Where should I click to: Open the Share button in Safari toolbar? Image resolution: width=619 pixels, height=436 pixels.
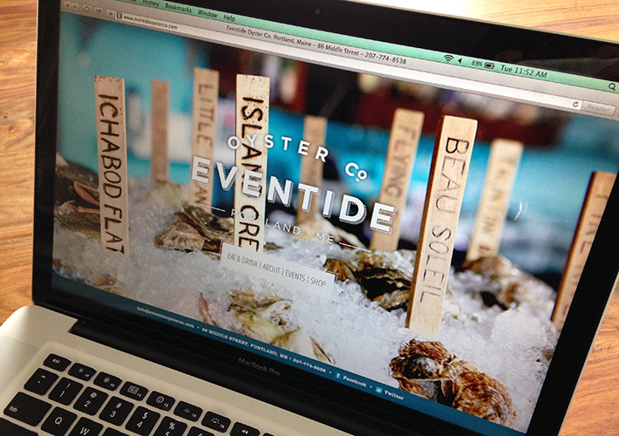(x=99, y=11)
